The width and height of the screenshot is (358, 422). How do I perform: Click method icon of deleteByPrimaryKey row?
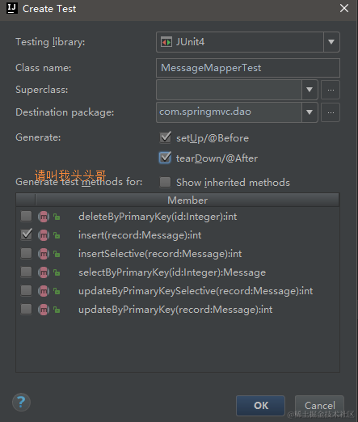pos(44,217)
